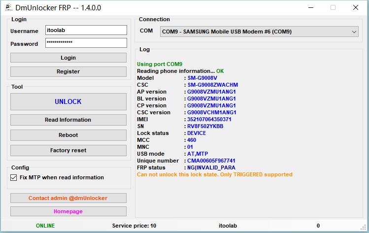This screenshot has width=369, height=233.
Task: Click the Lock status value DEVICE
Action: (197, 133)
